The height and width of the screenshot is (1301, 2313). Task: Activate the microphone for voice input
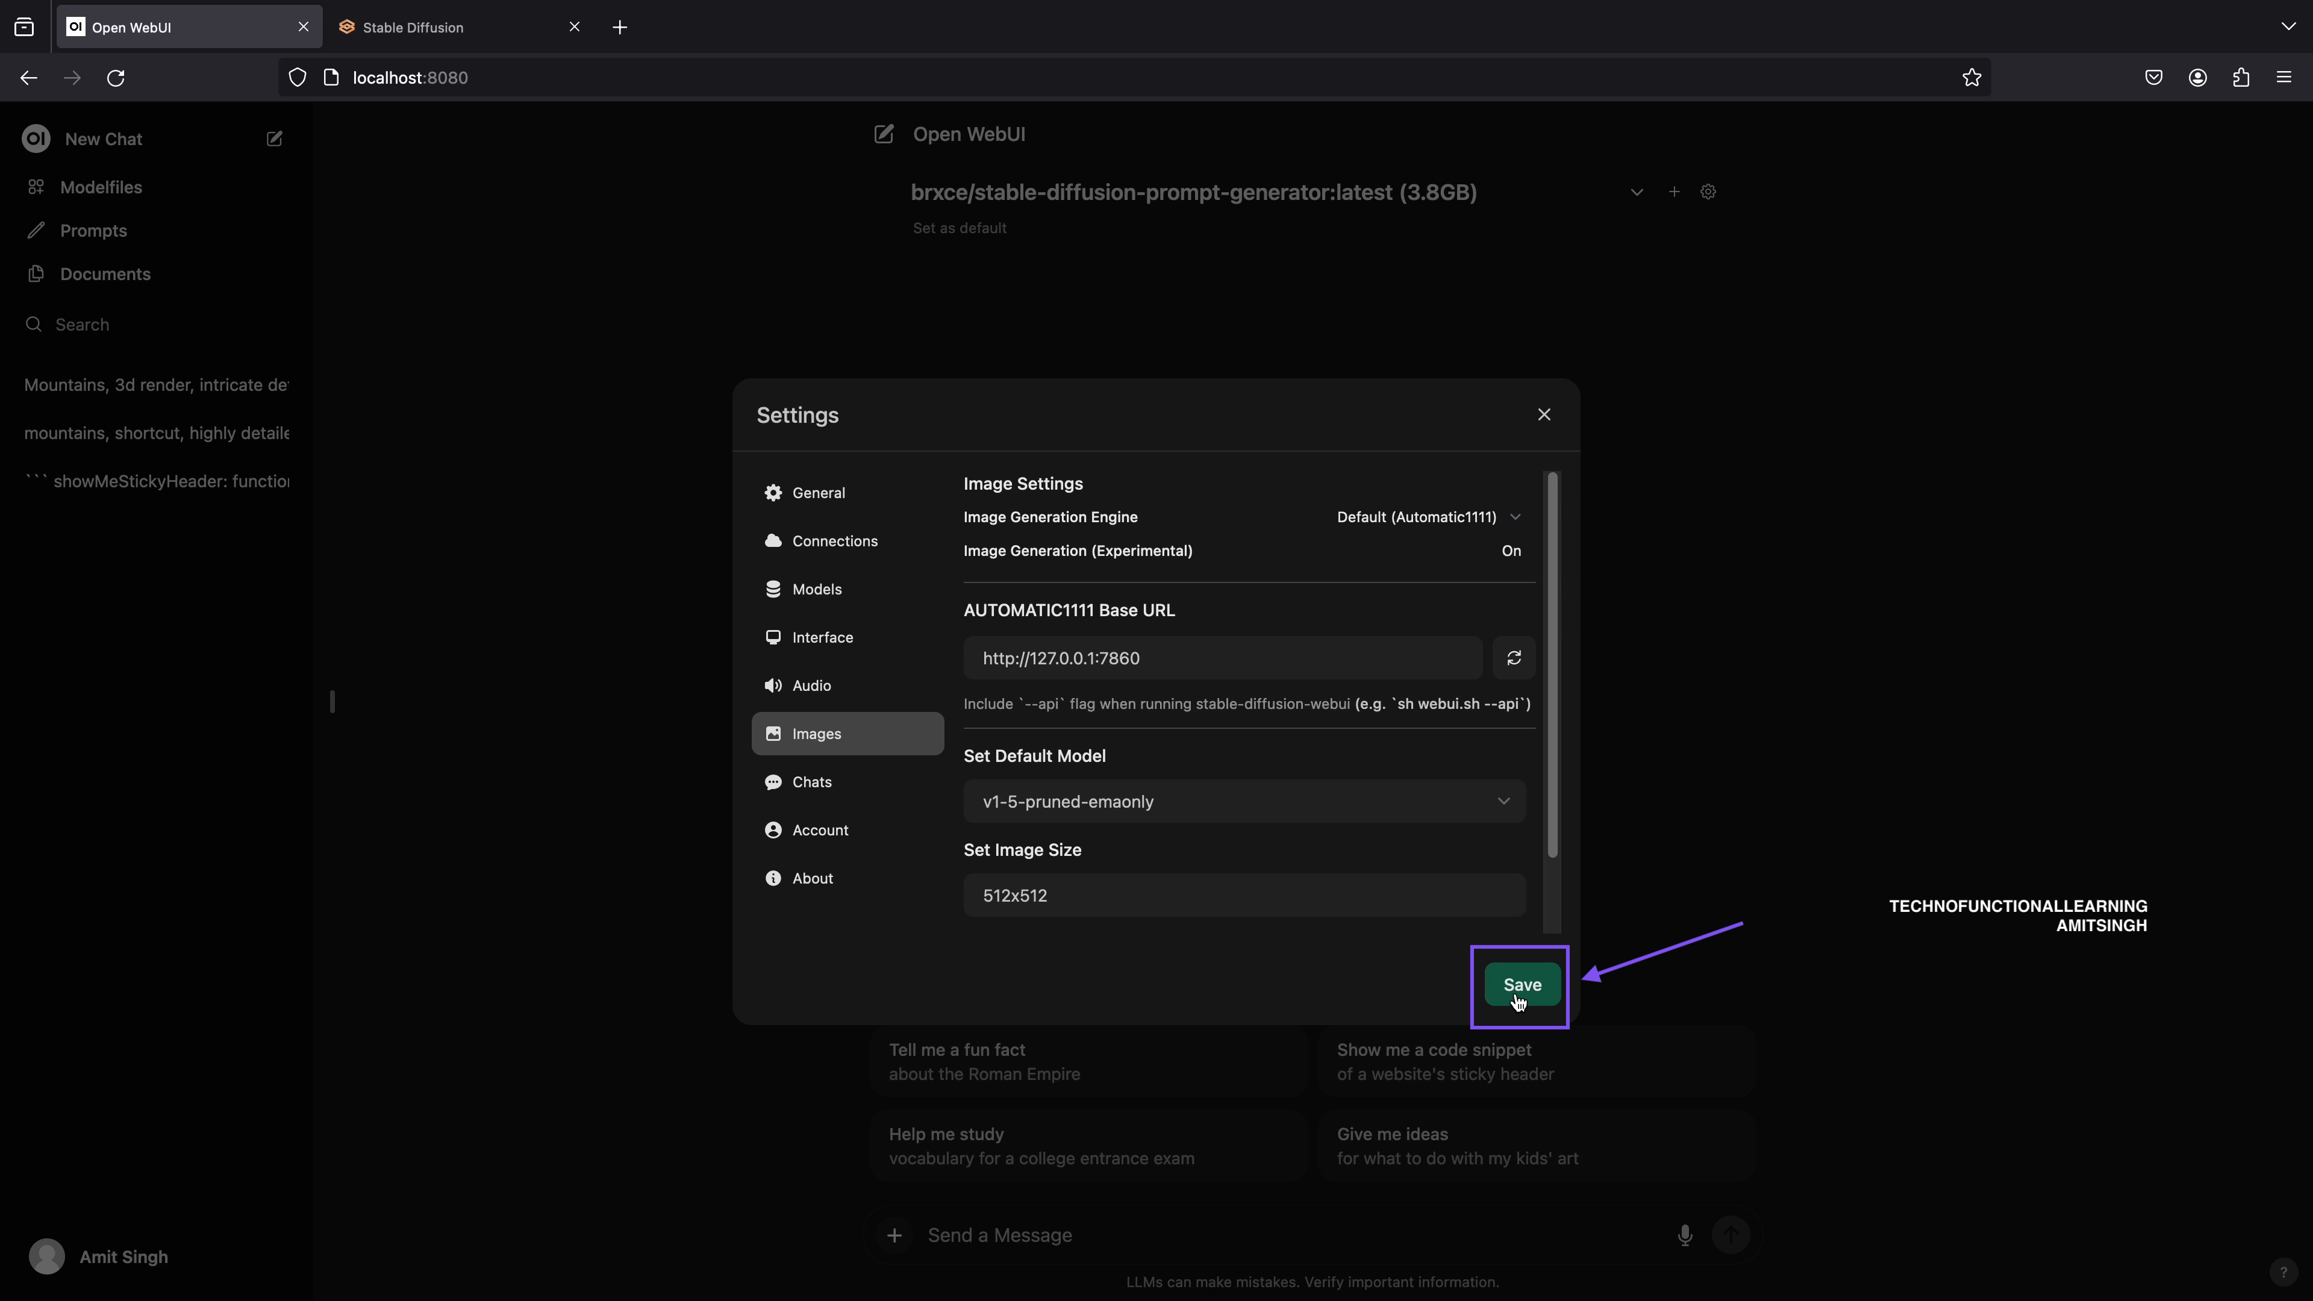point(1685,1235)
